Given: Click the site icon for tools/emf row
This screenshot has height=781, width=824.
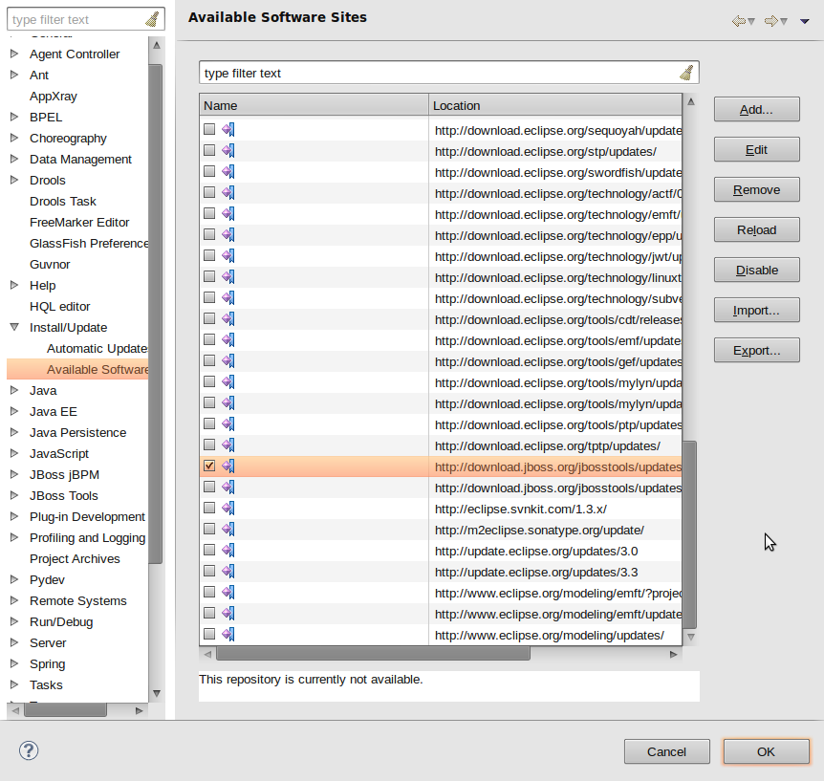Looking at the screenshot, I should pyautogui.click(x=228, y=339).
